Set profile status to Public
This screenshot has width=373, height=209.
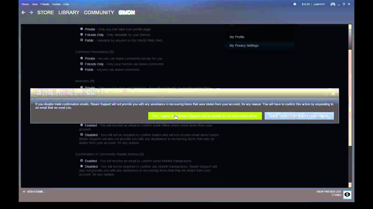point(82,40)
